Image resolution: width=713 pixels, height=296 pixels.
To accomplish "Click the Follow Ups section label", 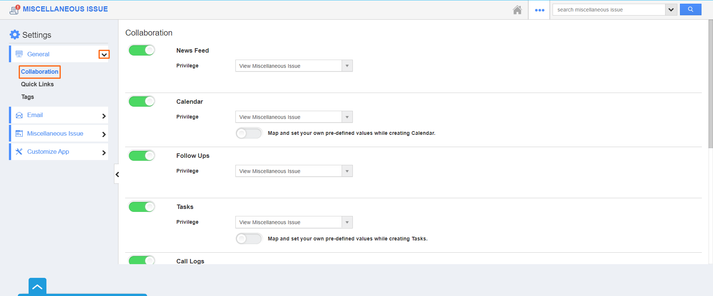I will (x=193, y=156).
